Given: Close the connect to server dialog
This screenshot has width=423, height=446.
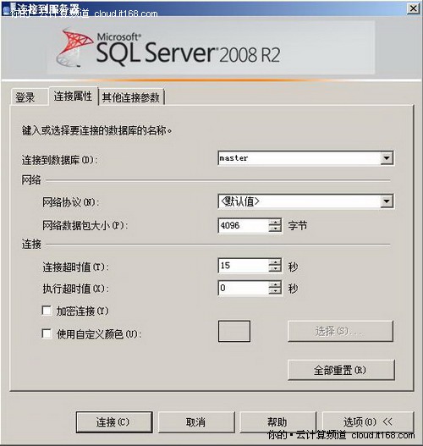Looking at the screenshot, I should point(413,8).
